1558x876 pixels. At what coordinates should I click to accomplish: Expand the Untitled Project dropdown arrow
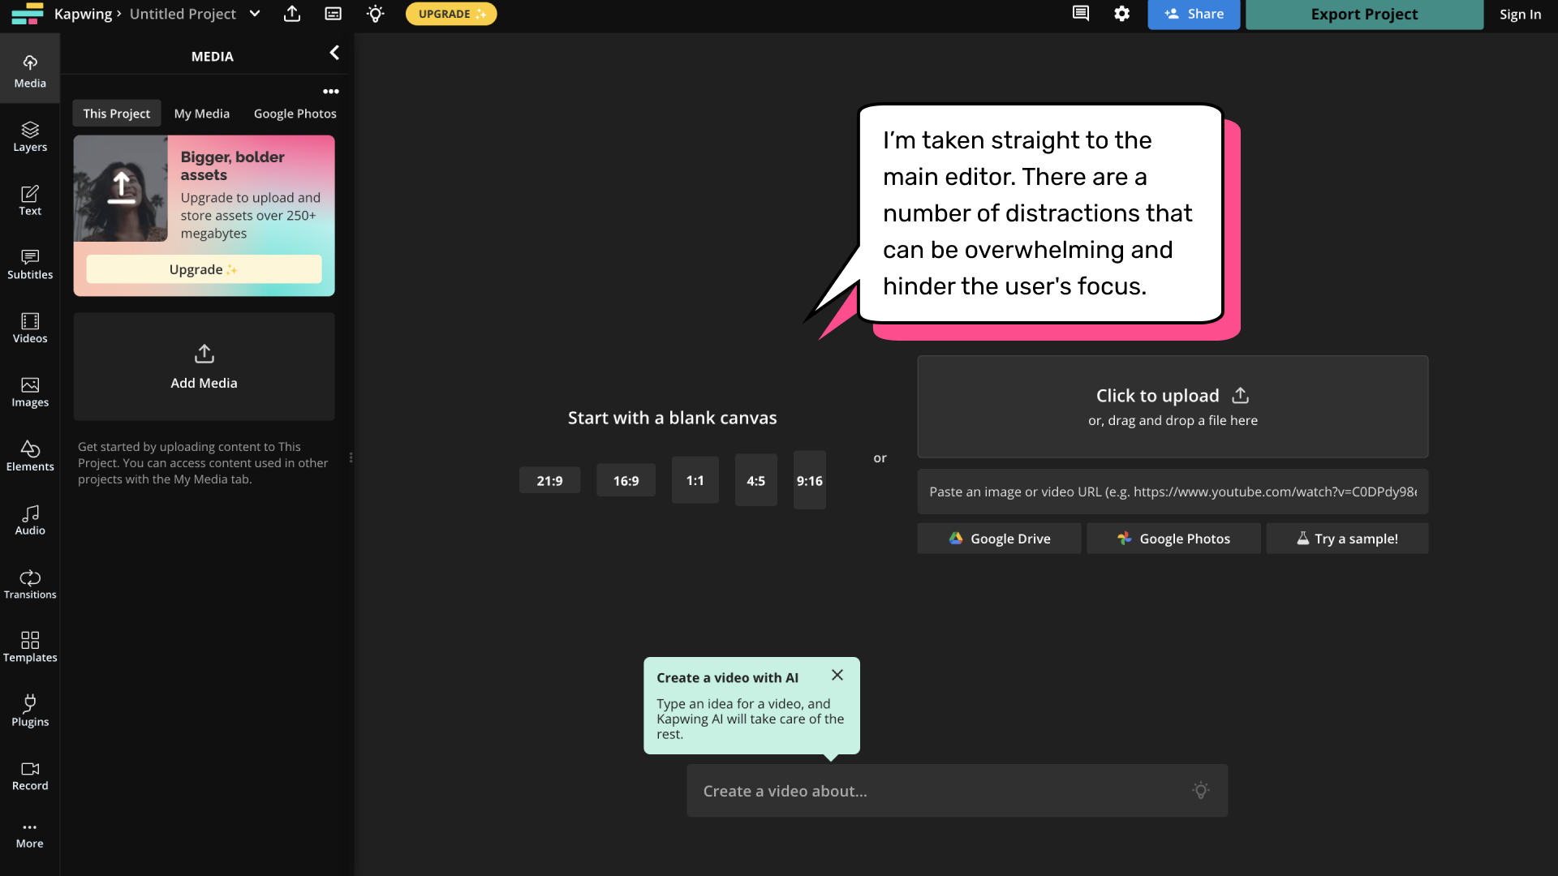(x=255, y=14)
